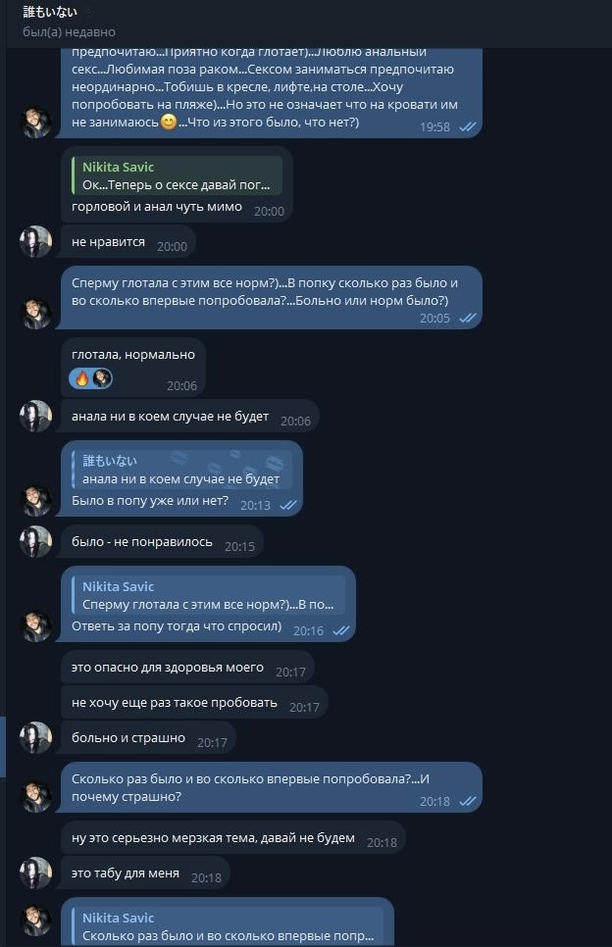
Task: Click avatar beside the 20:05 message
Action: [x=36, y=314]
